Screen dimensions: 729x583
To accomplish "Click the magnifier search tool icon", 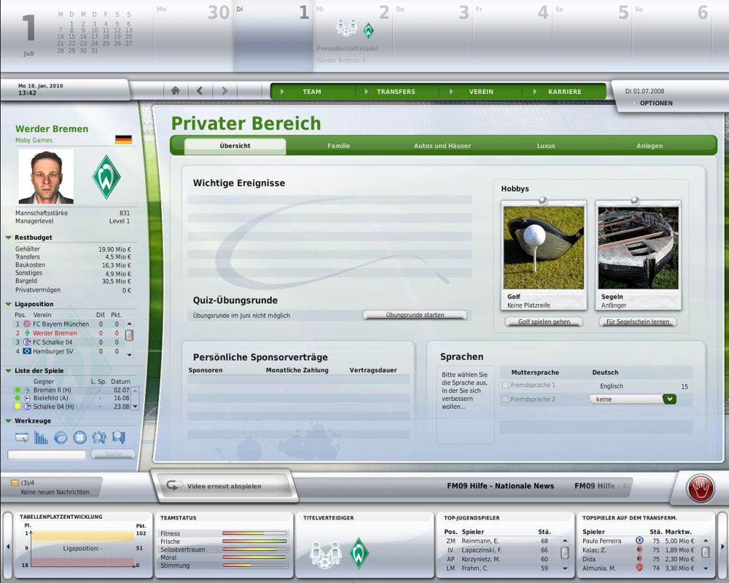I will click(x=118, y=438).
